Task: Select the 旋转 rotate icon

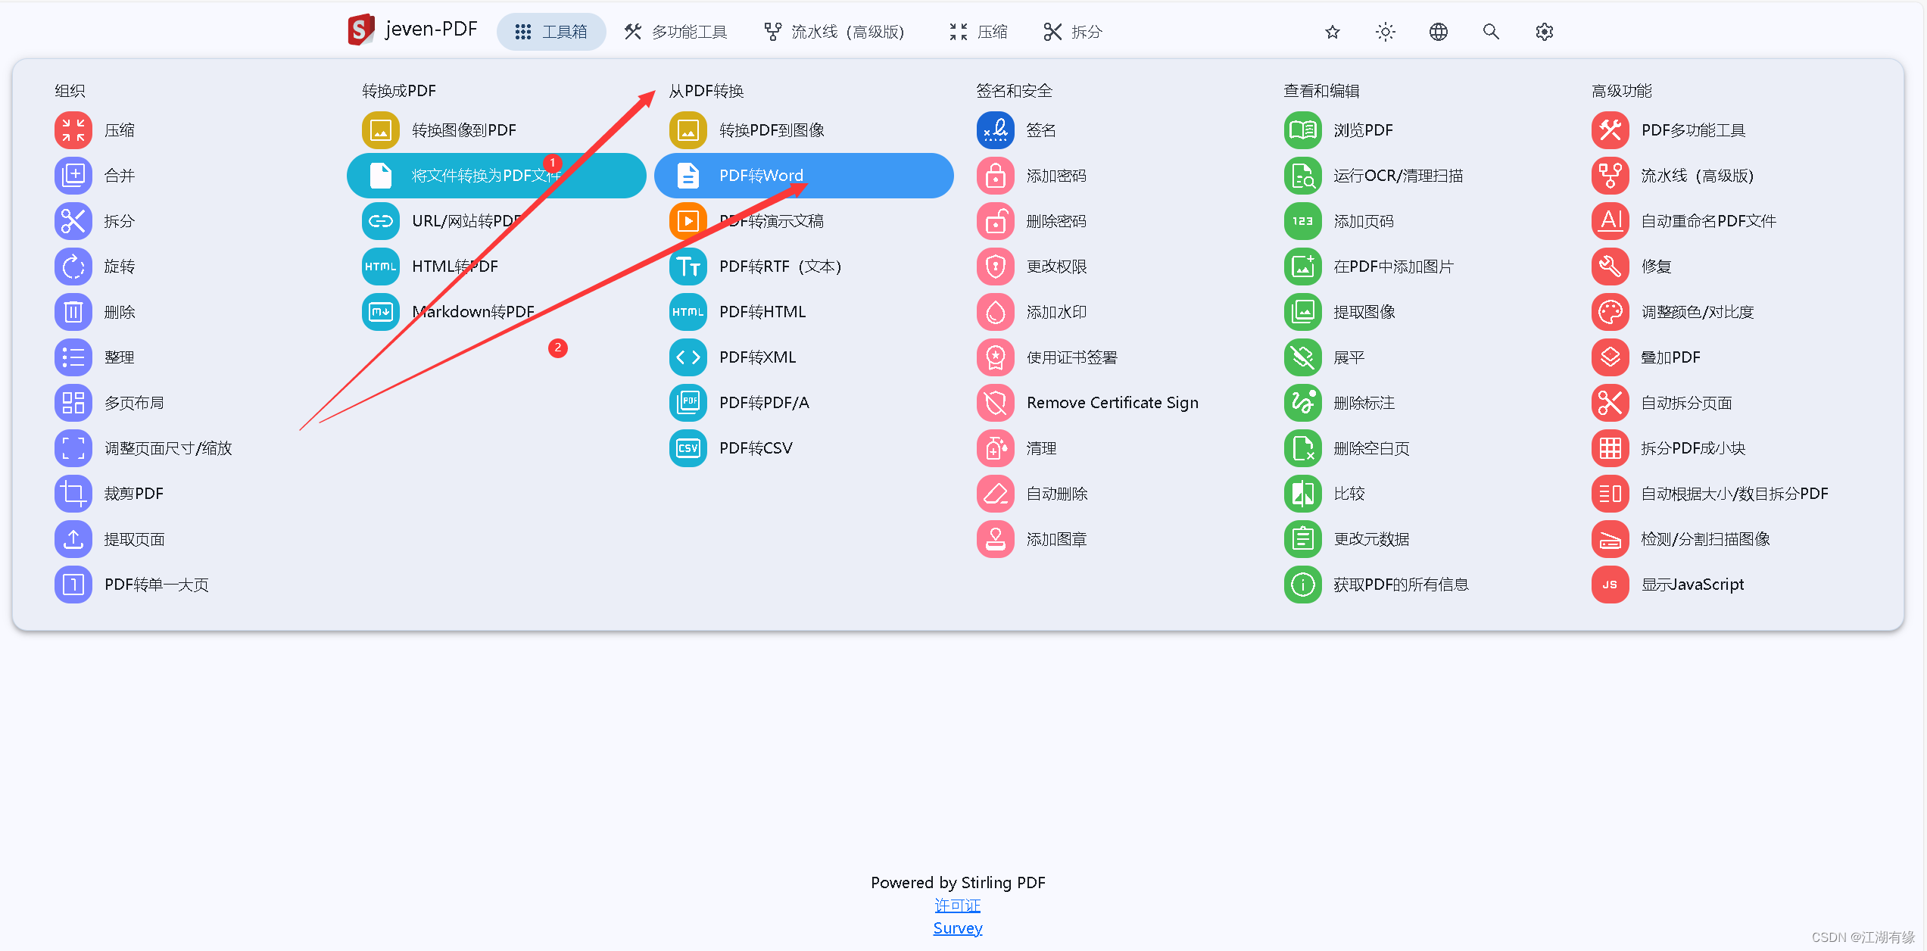Action: (73, 267)
